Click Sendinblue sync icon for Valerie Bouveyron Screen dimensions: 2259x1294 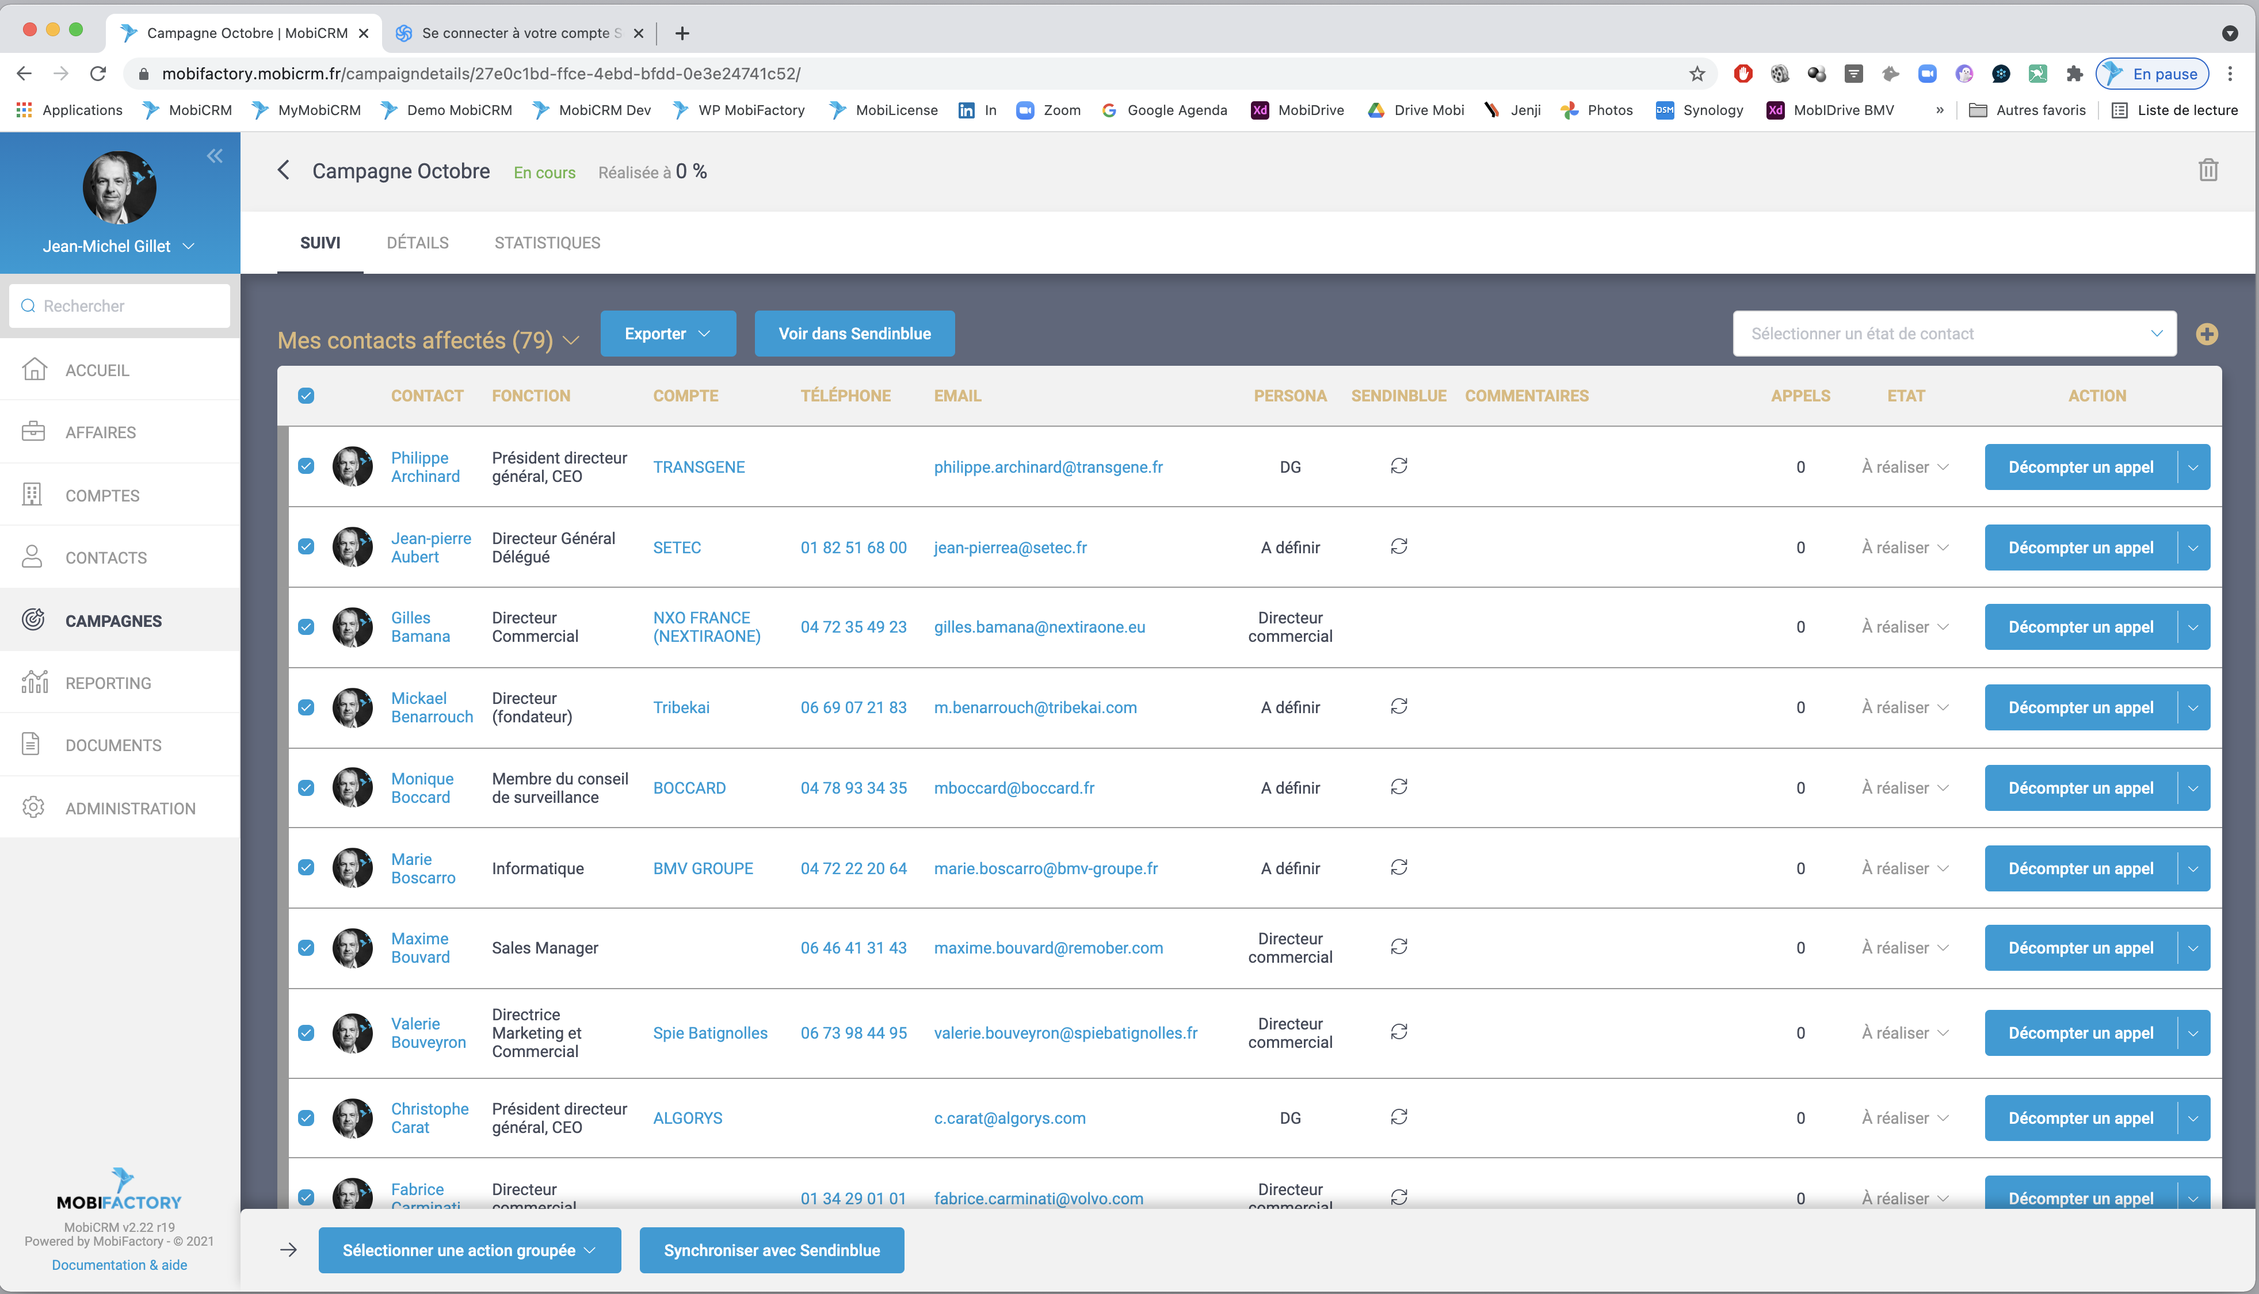point(1398,1033)
